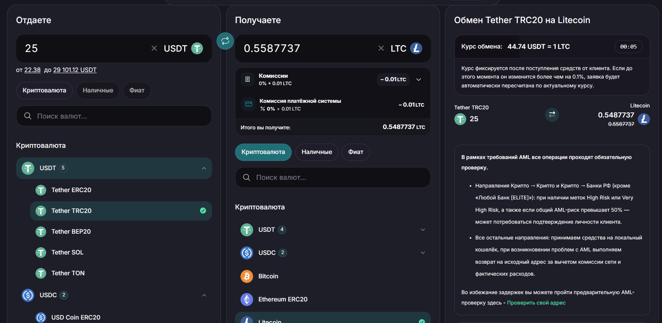Clear the LTC receive amount field
Viewport: 662px width, 323px height.
tap(381, 48)
